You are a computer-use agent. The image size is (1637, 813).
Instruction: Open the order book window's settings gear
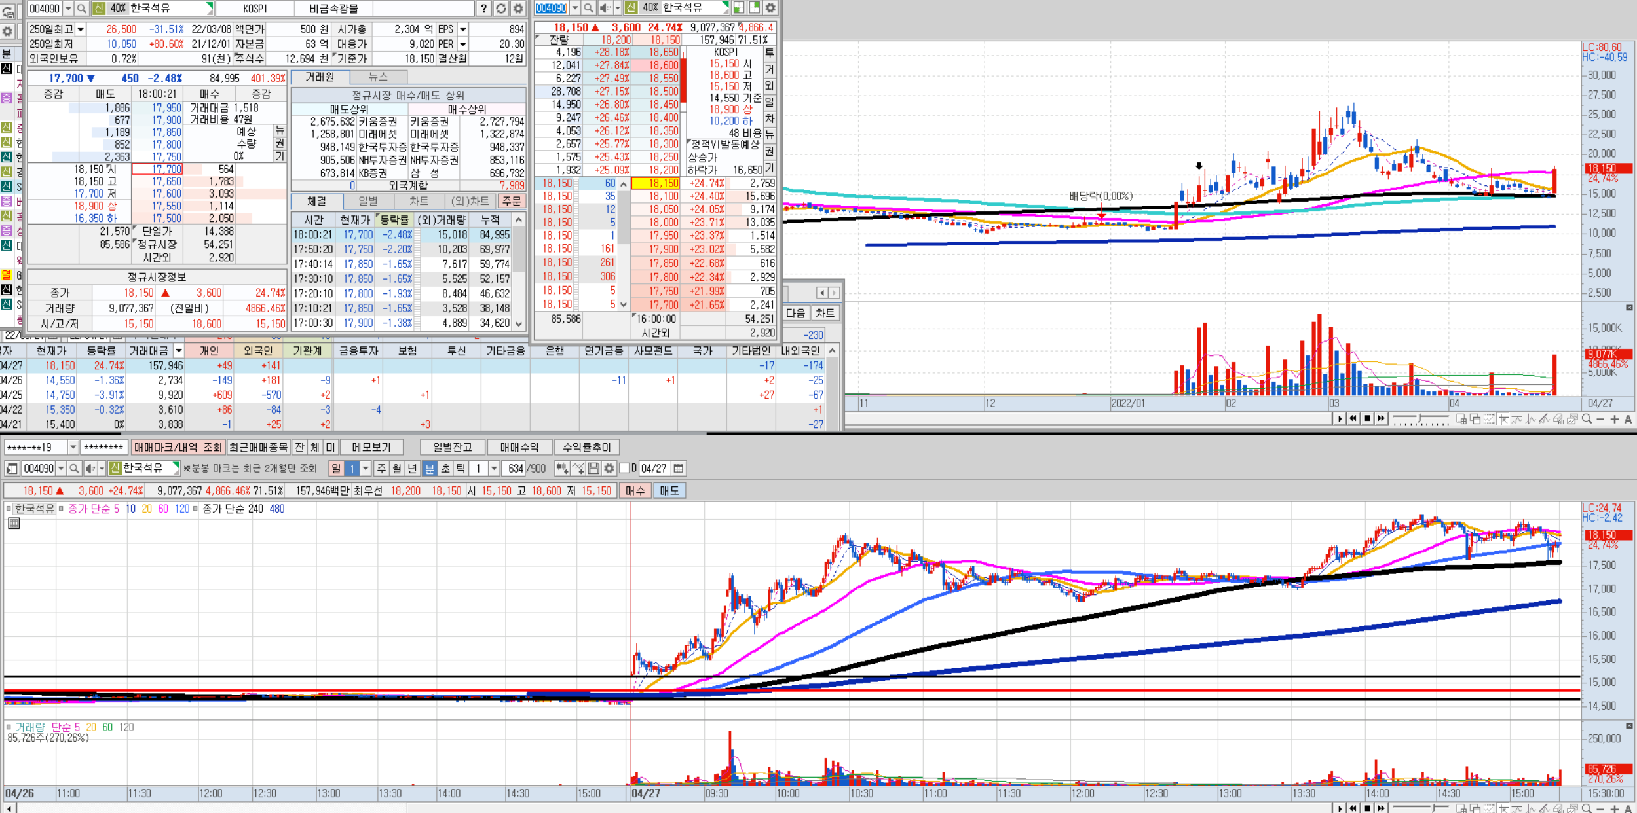pyautogui.click(x=770, y=8)
